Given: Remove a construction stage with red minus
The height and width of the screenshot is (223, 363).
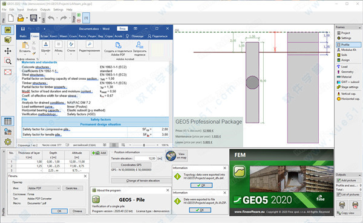Looking at the screenshot, I should (x=79, y=21).
